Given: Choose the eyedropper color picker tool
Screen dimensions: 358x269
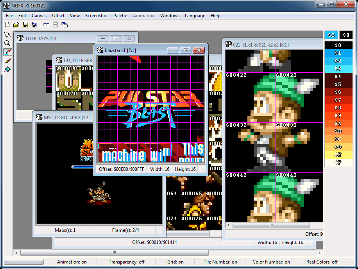Looking at the screenshot, I should 7,52.
